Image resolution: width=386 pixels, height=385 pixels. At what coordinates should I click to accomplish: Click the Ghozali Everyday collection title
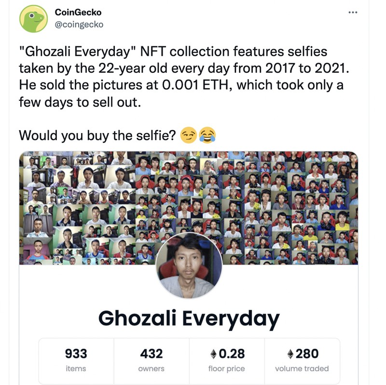click(x=189, y=317)
